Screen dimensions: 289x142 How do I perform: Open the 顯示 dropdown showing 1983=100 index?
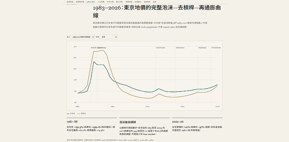point(82,37)
